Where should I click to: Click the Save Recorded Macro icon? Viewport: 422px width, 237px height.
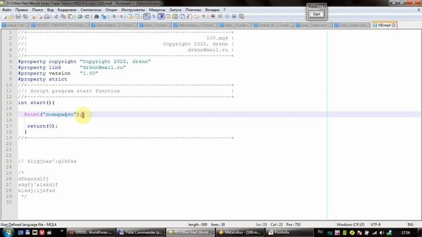pyautogui.click(x=241, y=16)
